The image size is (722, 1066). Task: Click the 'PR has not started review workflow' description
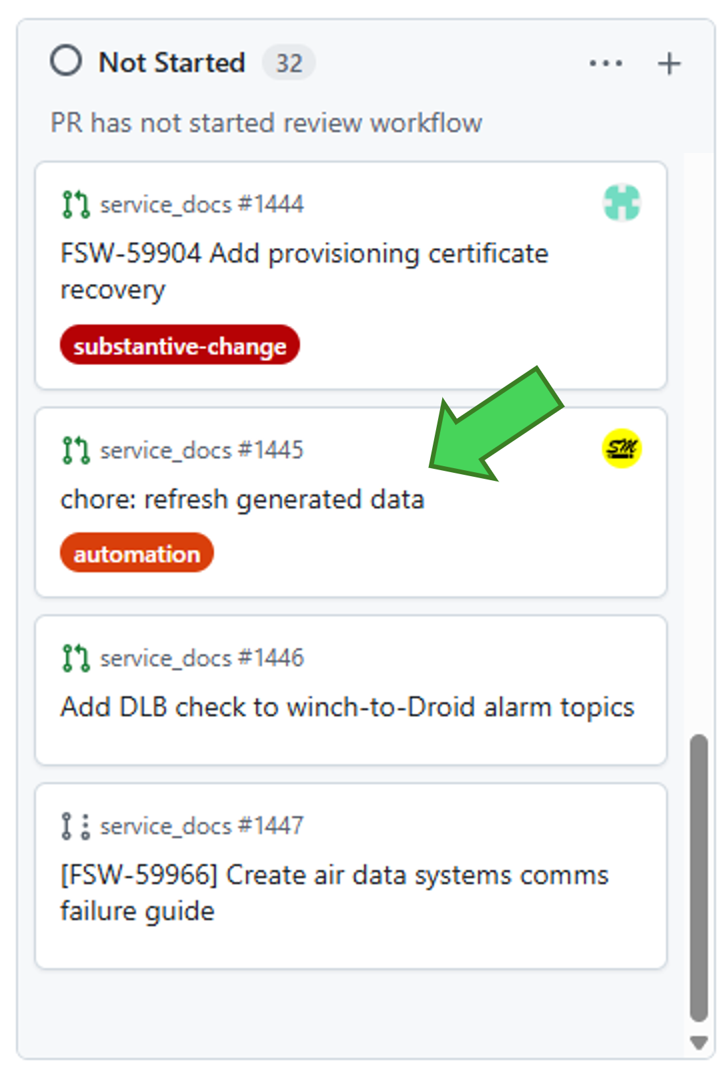[266, 123]
